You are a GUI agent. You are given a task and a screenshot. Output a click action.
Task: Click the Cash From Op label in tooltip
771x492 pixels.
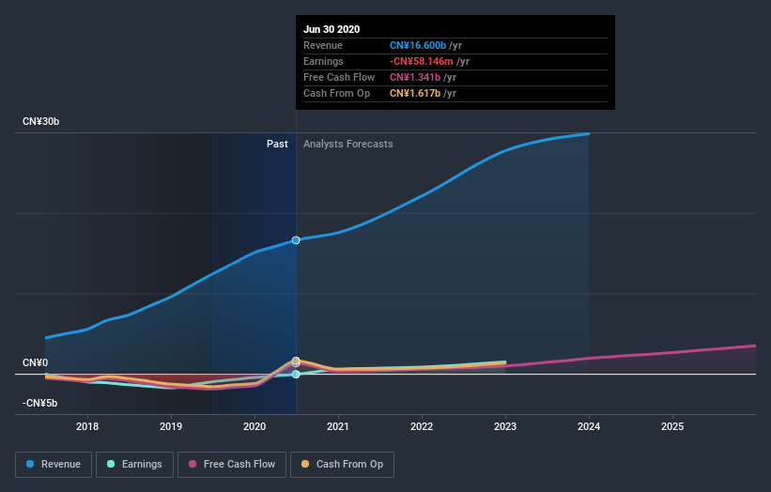(x=337, y=93)
